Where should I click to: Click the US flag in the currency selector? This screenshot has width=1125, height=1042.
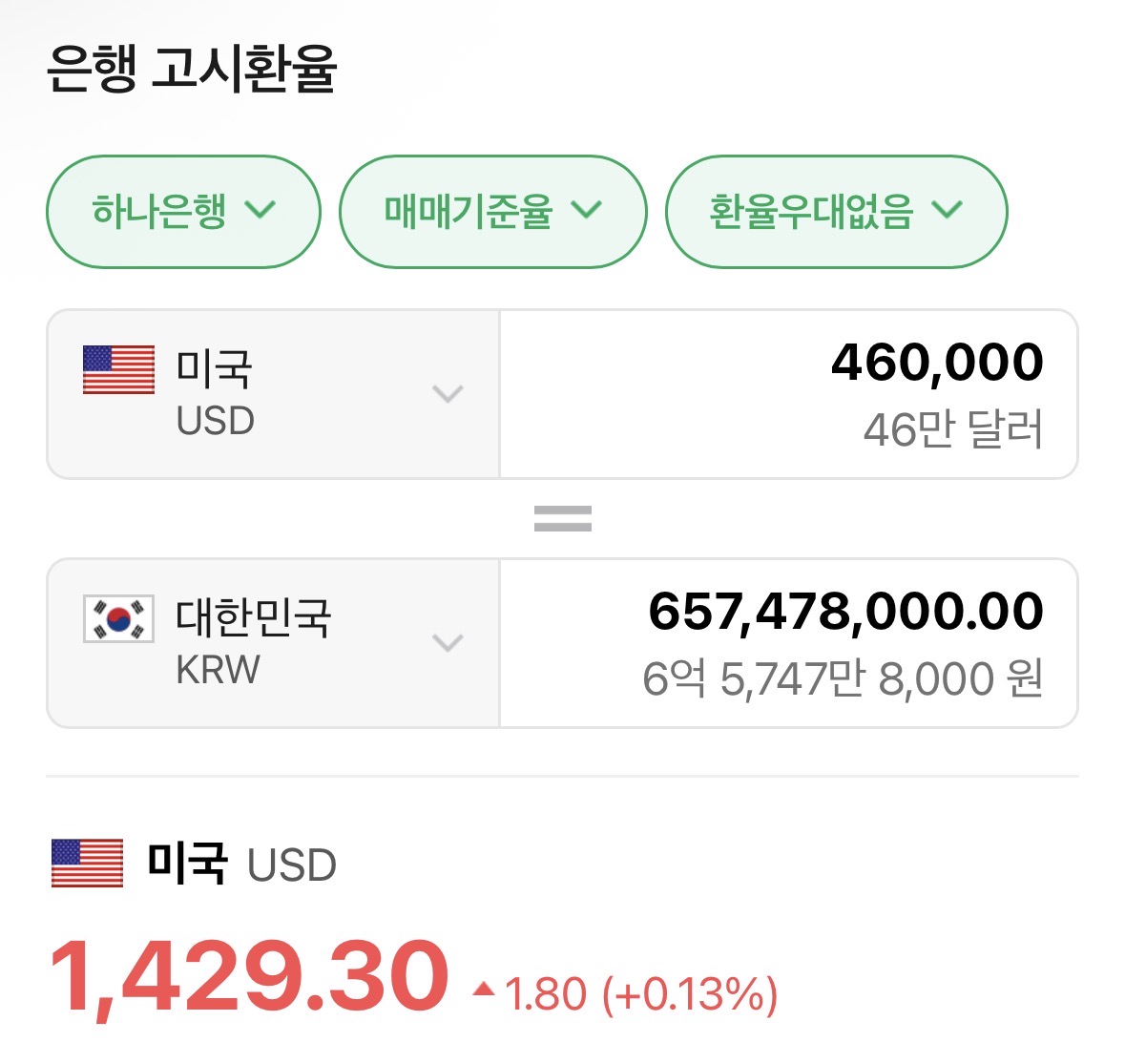[x=118, y=370]
